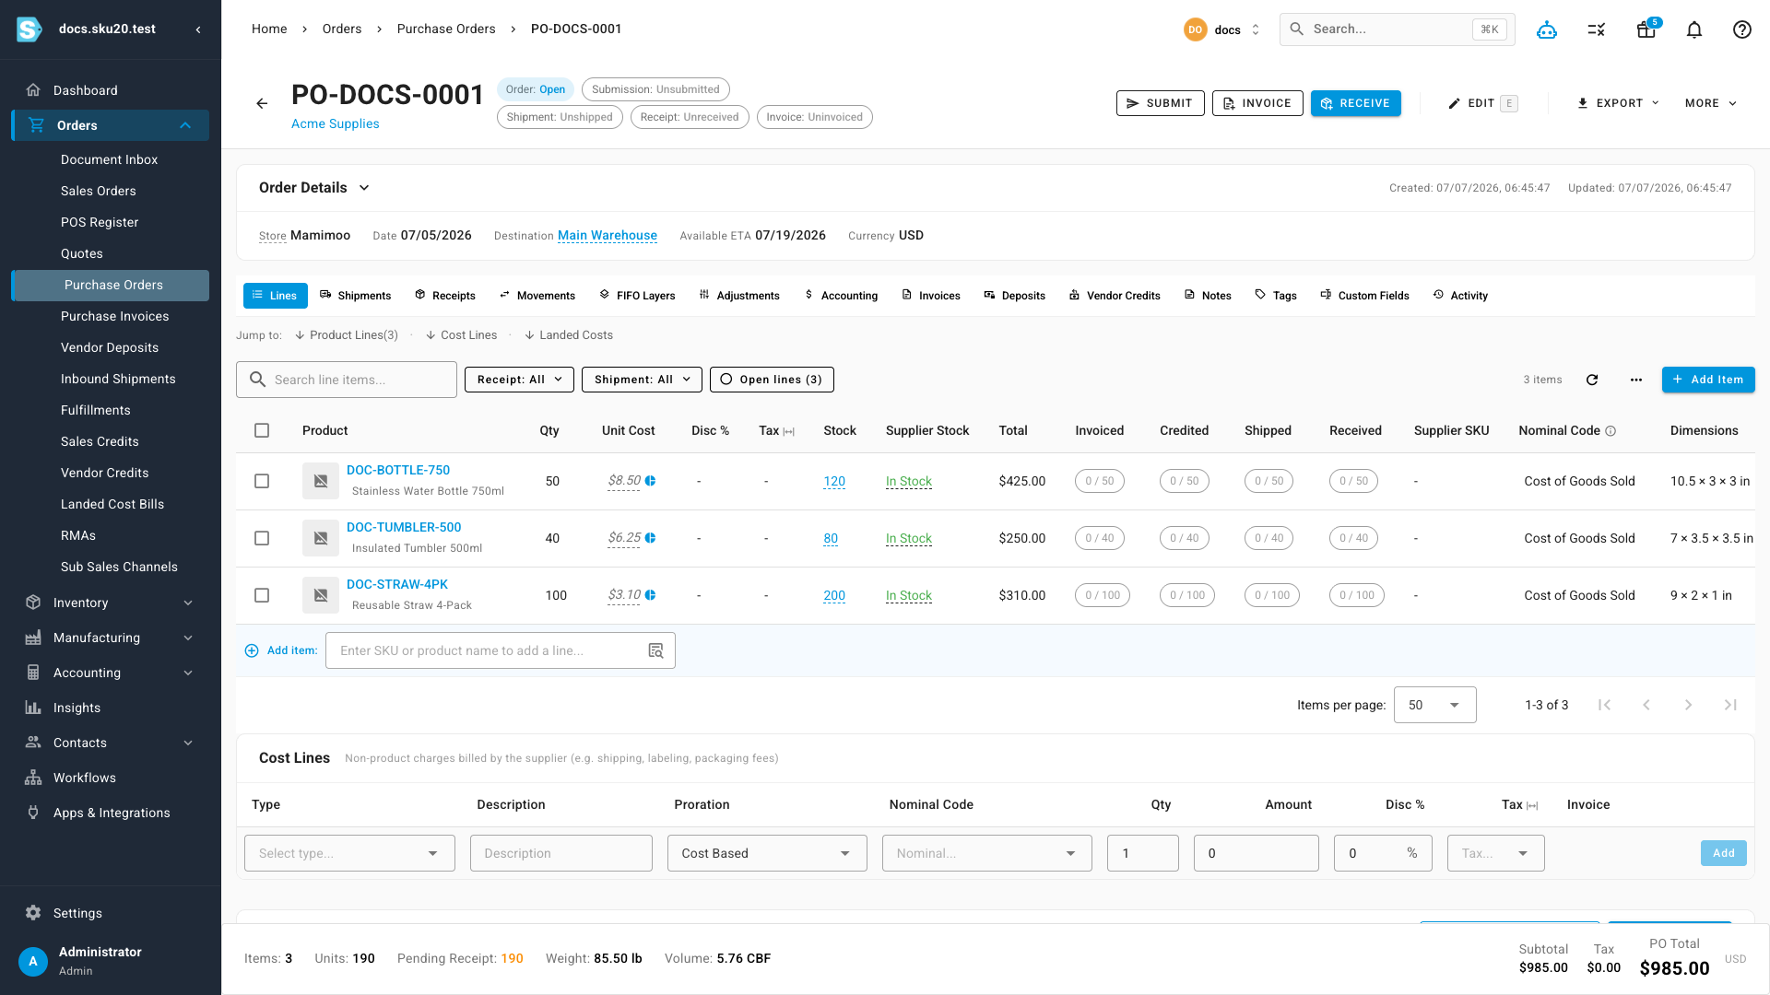This screenshot has width=1770, height=995.
Task: Focus the global Search box
Action: (1398, 29)
